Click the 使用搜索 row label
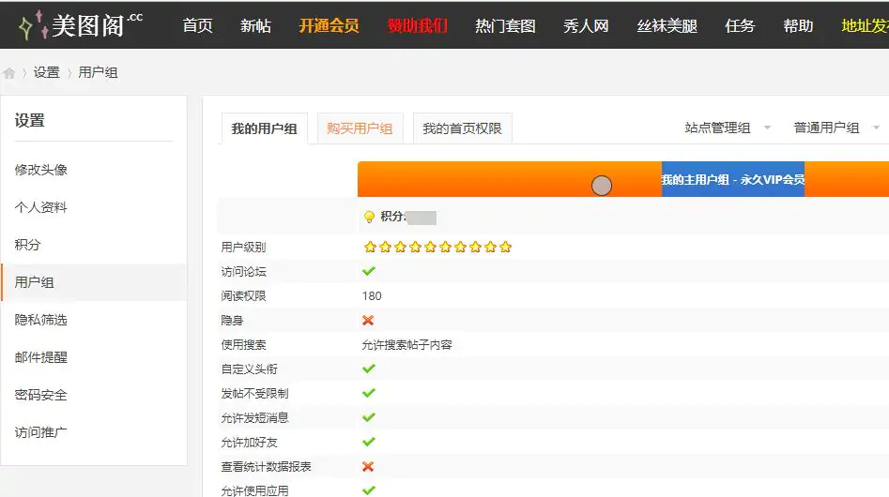The image size is (889, 497). point(243,345)
